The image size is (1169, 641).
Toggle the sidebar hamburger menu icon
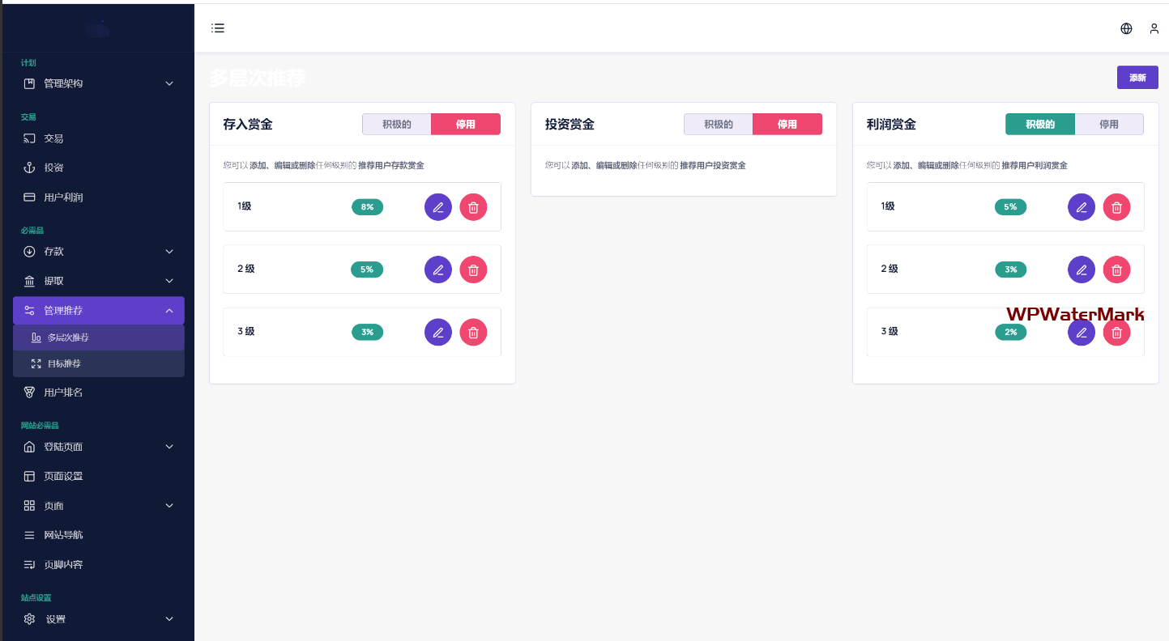(218, 28)
